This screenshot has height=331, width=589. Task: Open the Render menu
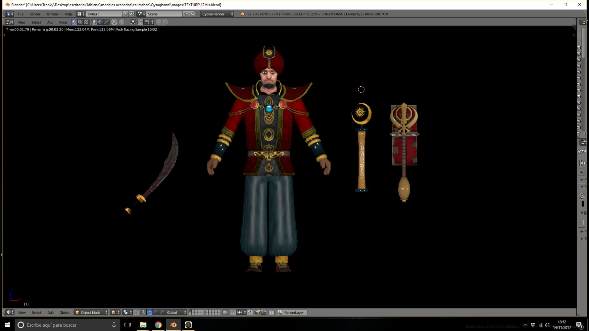35,14
